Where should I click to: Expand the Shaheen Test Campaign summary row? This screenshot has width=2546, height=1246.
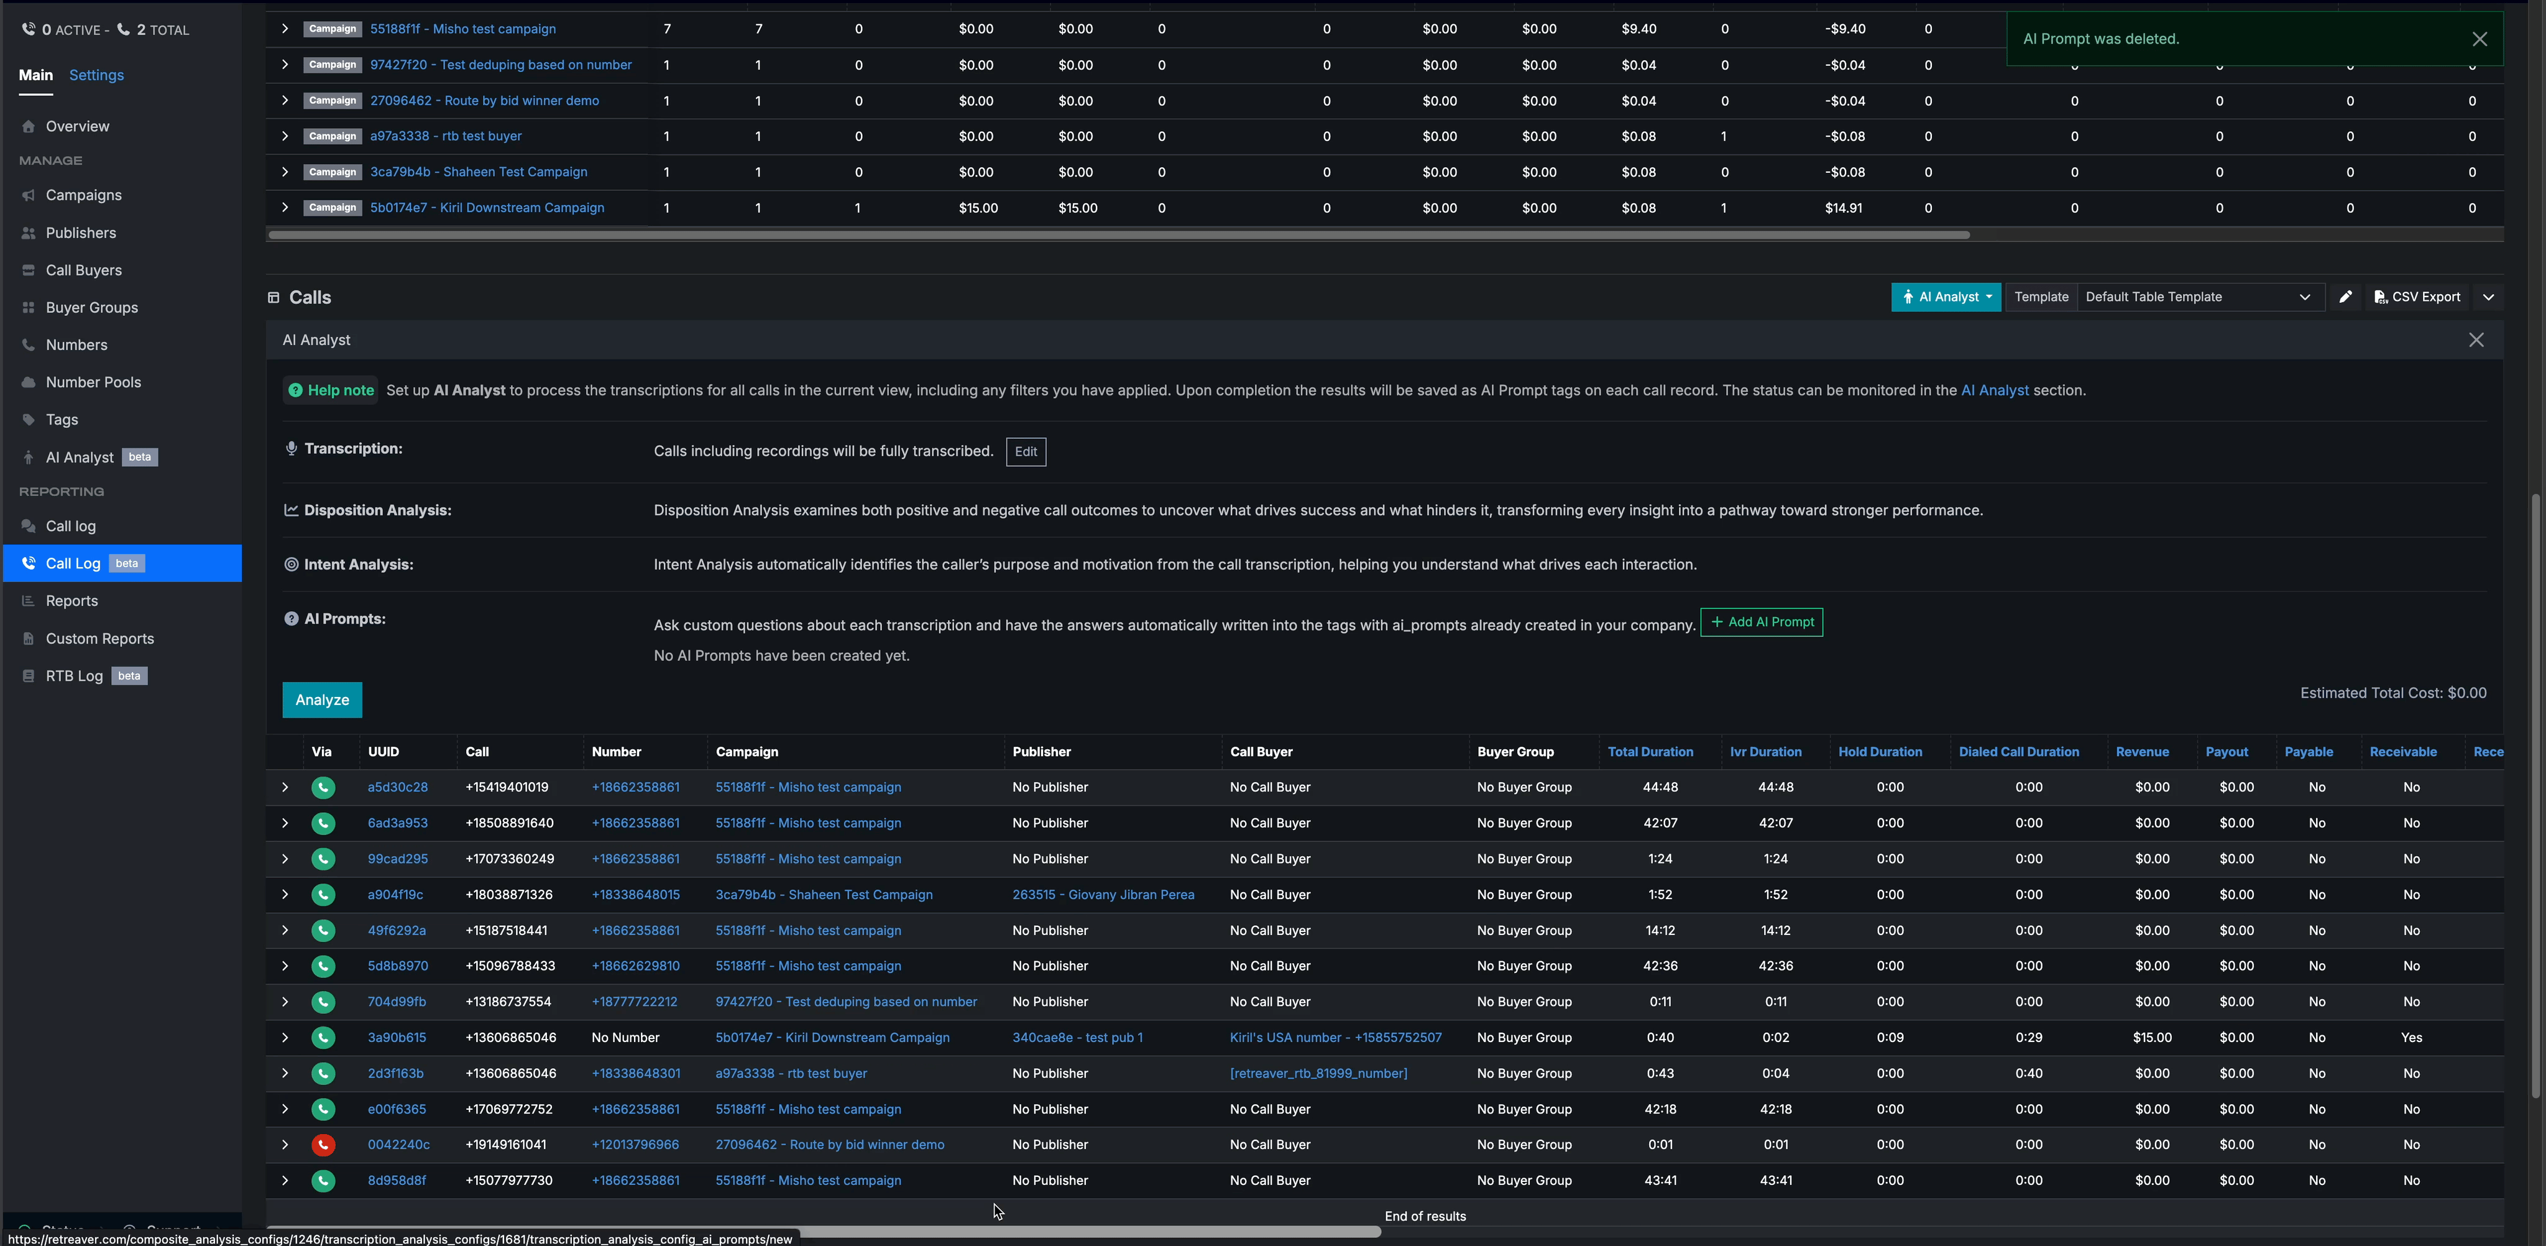[x=285, y=172]
